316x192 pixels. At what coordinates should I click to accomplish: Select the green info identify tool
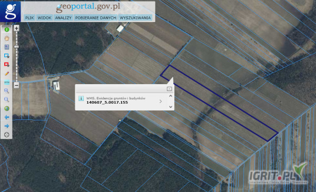point(7,29)
